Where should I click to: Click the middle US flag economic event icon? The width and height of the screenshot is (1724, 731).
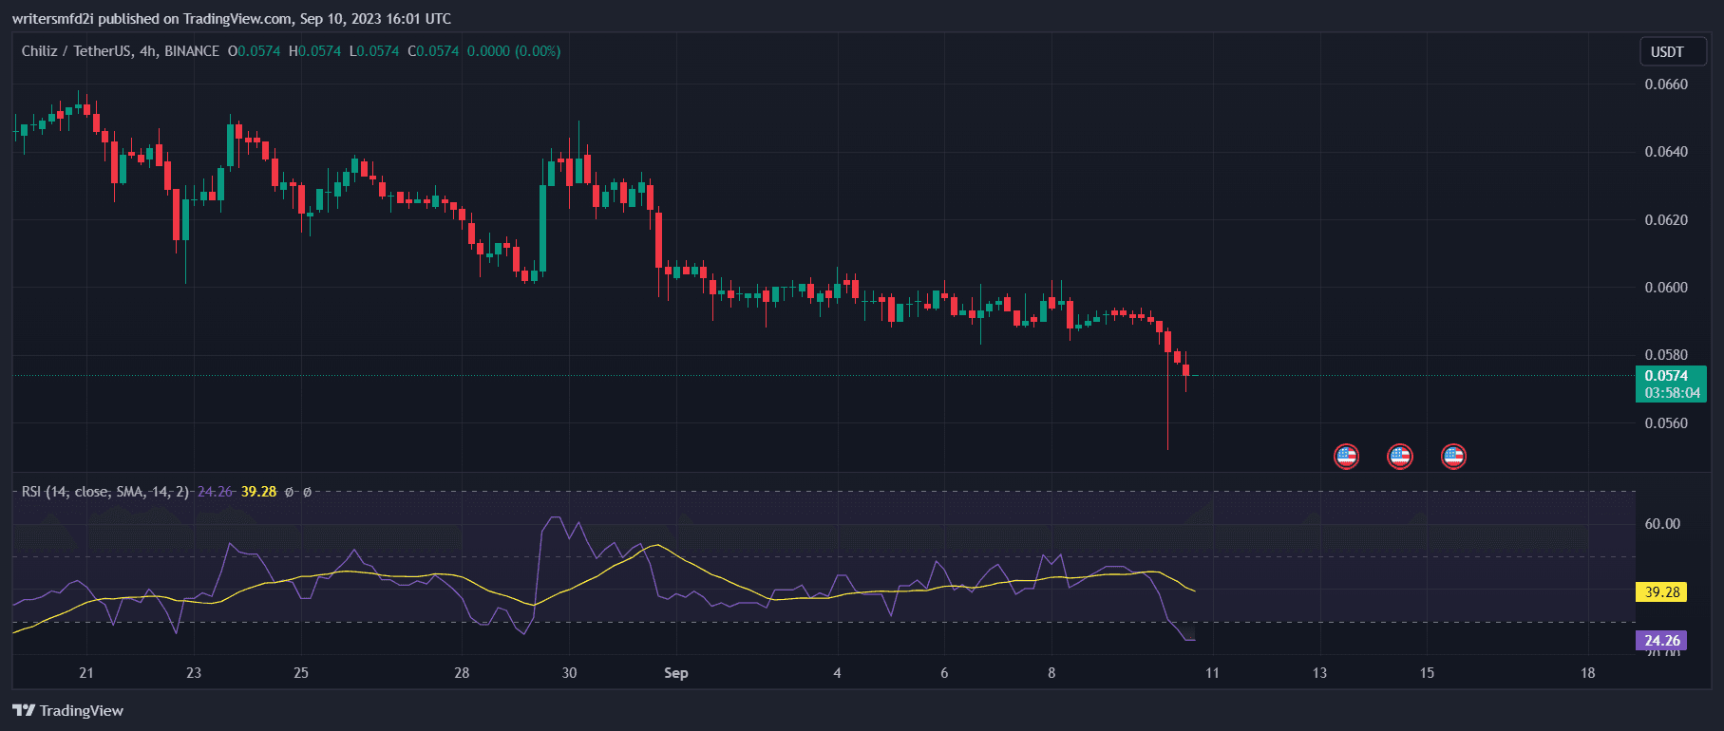[x=1399, y=457]
